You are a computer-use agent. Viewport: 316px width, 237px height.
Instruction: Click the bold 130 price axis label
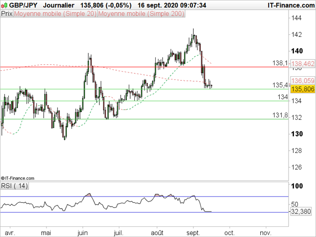pyautogui.click(x=297, y=134)
